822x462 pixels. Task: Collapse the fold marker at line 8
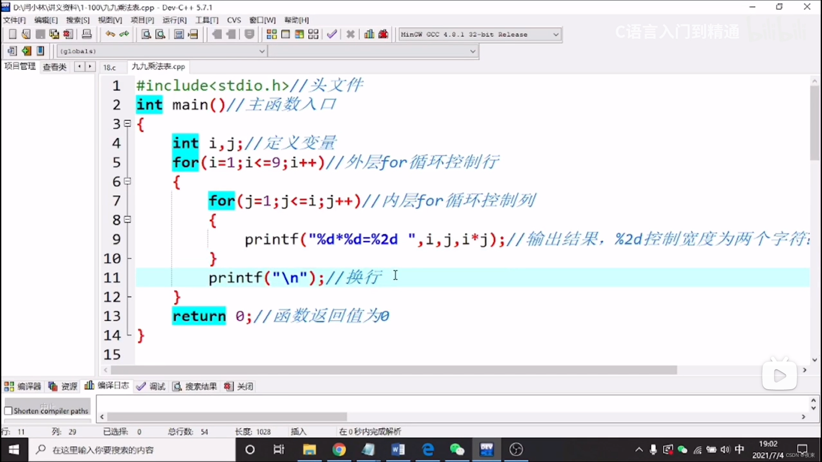127,219
